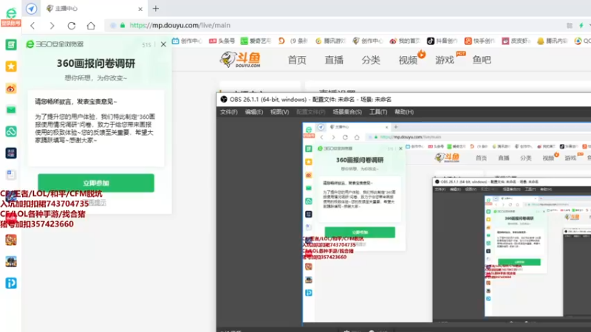591x332 pixels.
Task: Open the (9 条 bookmark with orange icon
Action: coord(293,41)
